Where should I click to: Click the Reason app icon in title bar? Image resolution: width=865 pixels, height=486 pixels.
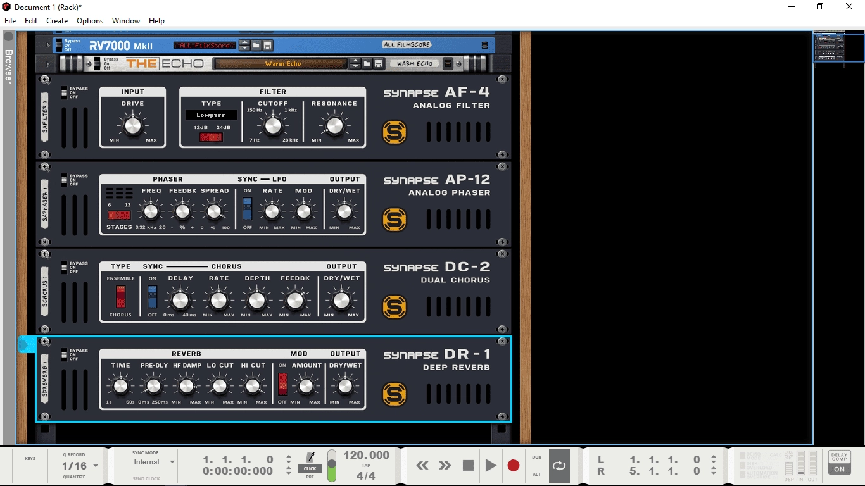coord(6,7)
